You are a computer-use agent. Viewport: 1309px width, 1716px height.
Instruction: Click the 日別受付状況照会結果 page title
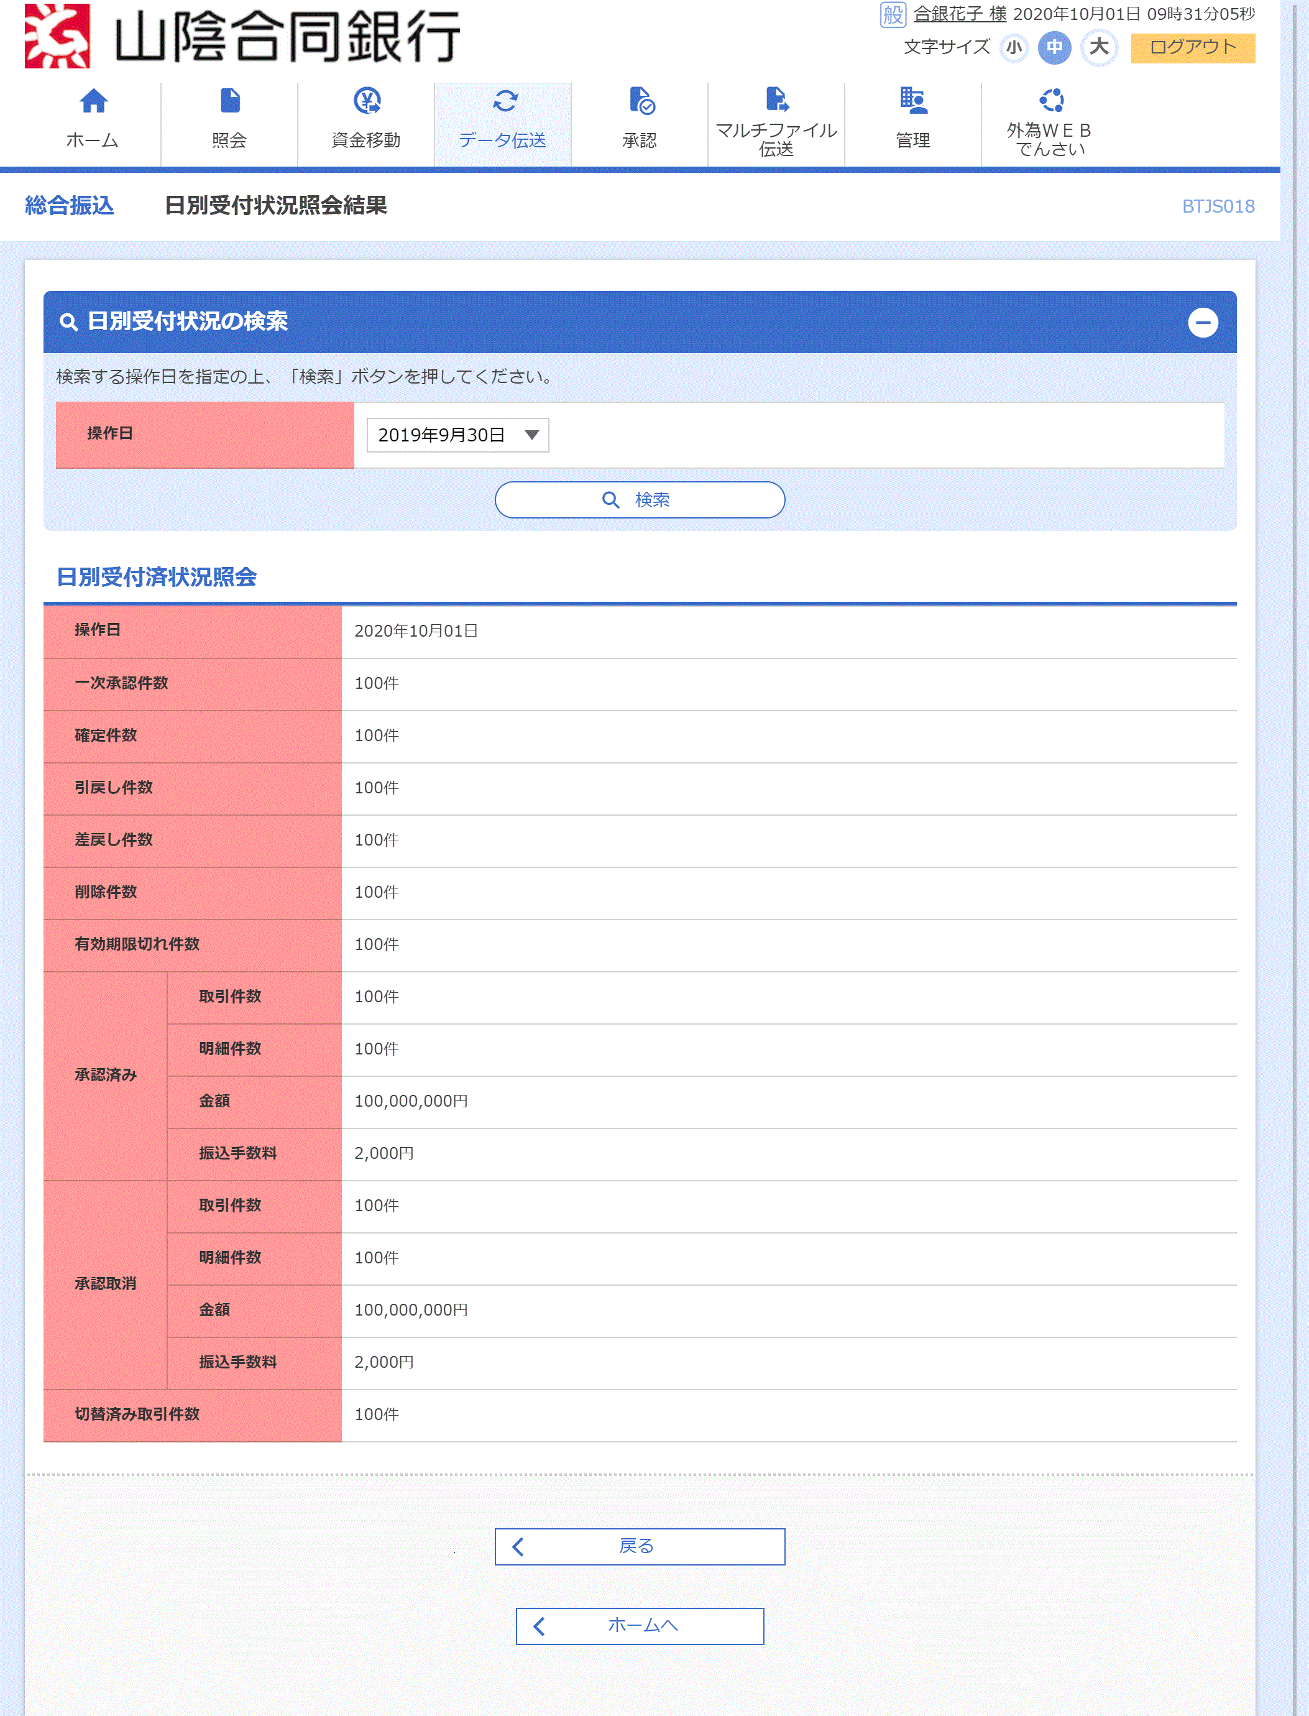(x=276, y=206)
